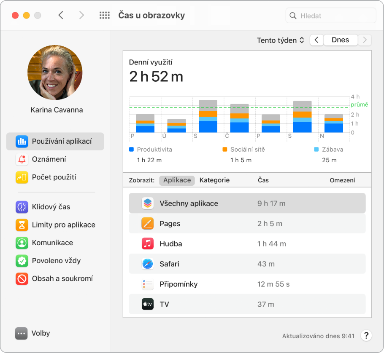This screenshot has height=353, width=384.
Task: Switch to Aplikace view tab
Action: (x=177, y=180)
